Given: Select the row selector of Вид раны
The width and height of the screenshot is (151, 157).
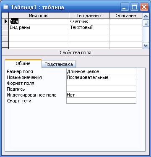Looking at the screenshot, I should click(x=5, y=27).
